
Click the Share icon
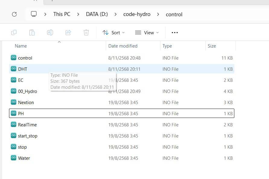(68, 32)
